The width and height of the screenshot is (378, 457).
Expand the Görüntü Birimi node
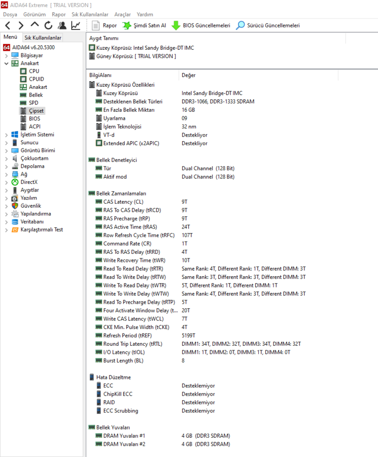[7, 150]
